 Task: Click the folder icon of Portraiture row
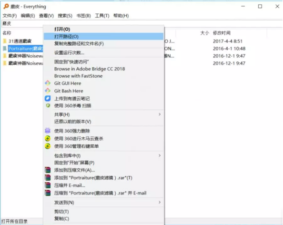pos(5,49)
